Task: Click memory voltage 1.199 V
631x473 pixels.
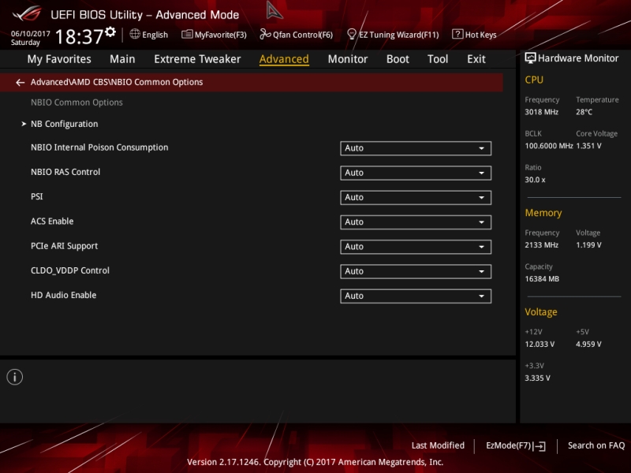Action: [x=588, y=245]
